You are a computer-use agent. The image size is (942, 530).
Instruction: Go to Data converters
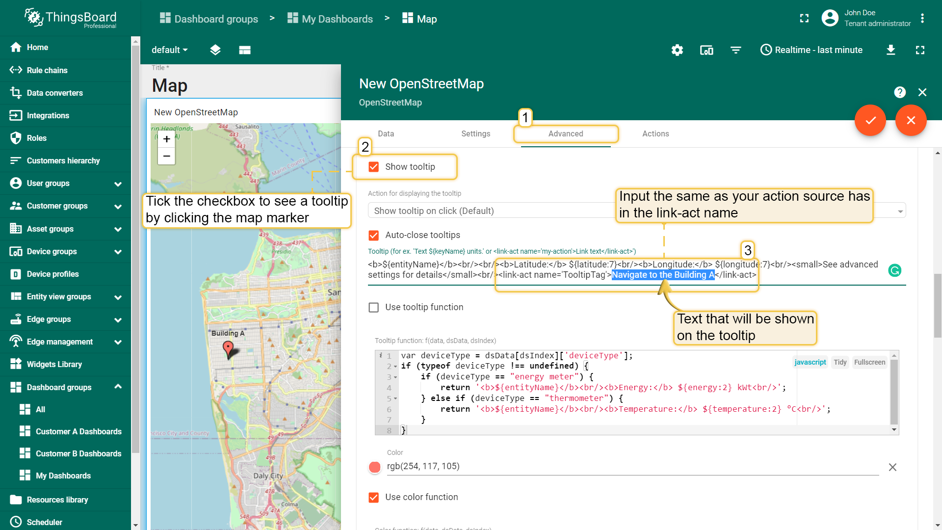[66, 93]
